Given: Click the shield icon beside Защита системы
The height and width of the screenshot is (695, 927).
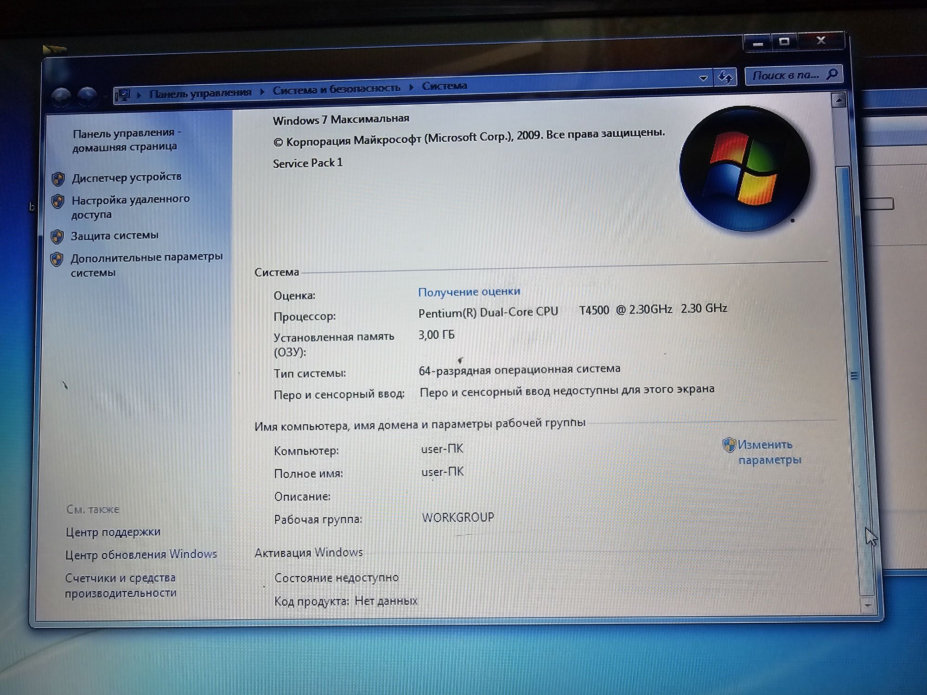Looking at the screenshot, I should (57, 237).
